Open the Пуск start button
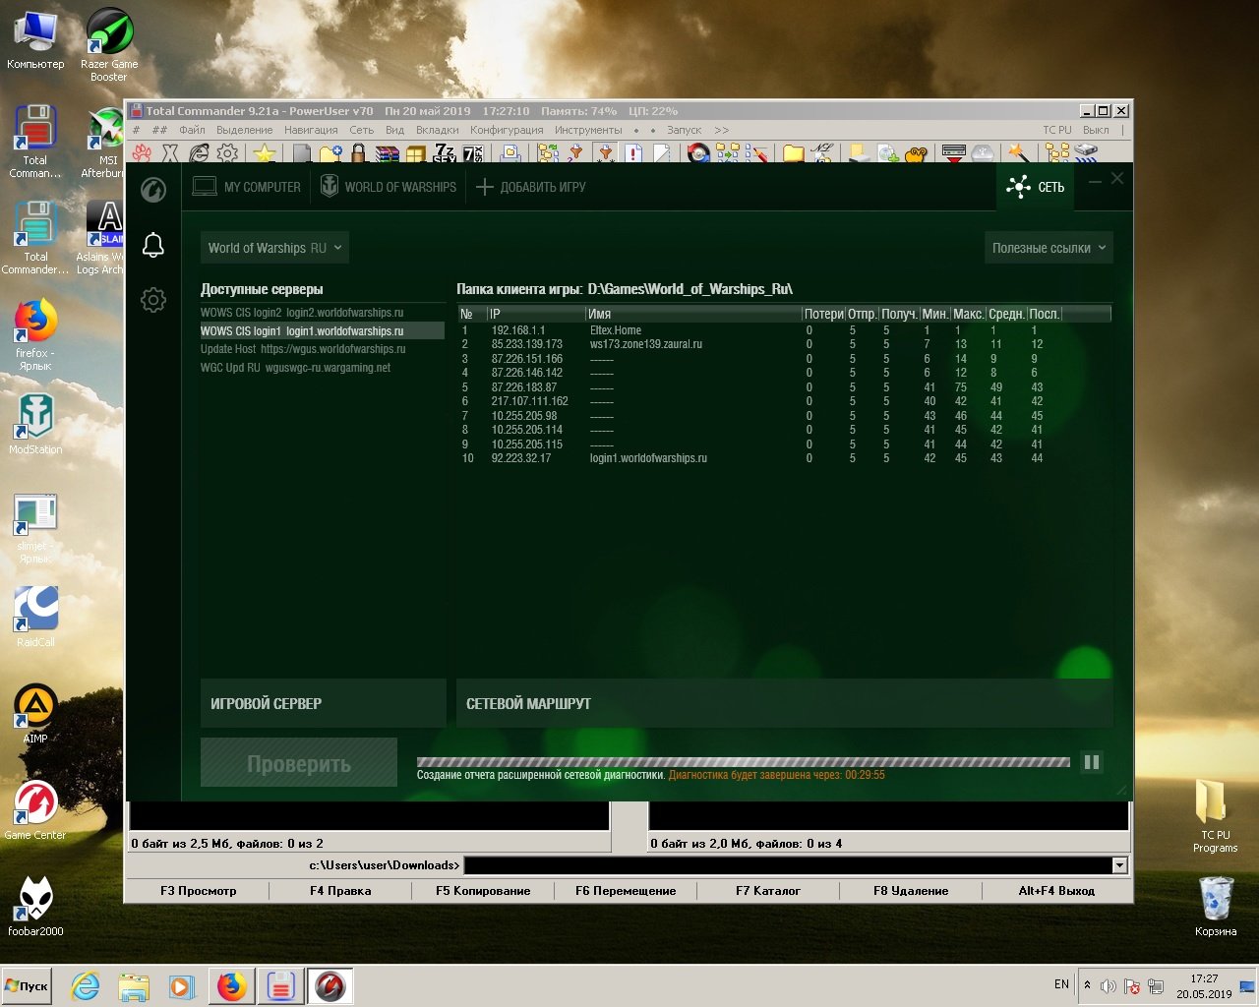 [28, 985]
